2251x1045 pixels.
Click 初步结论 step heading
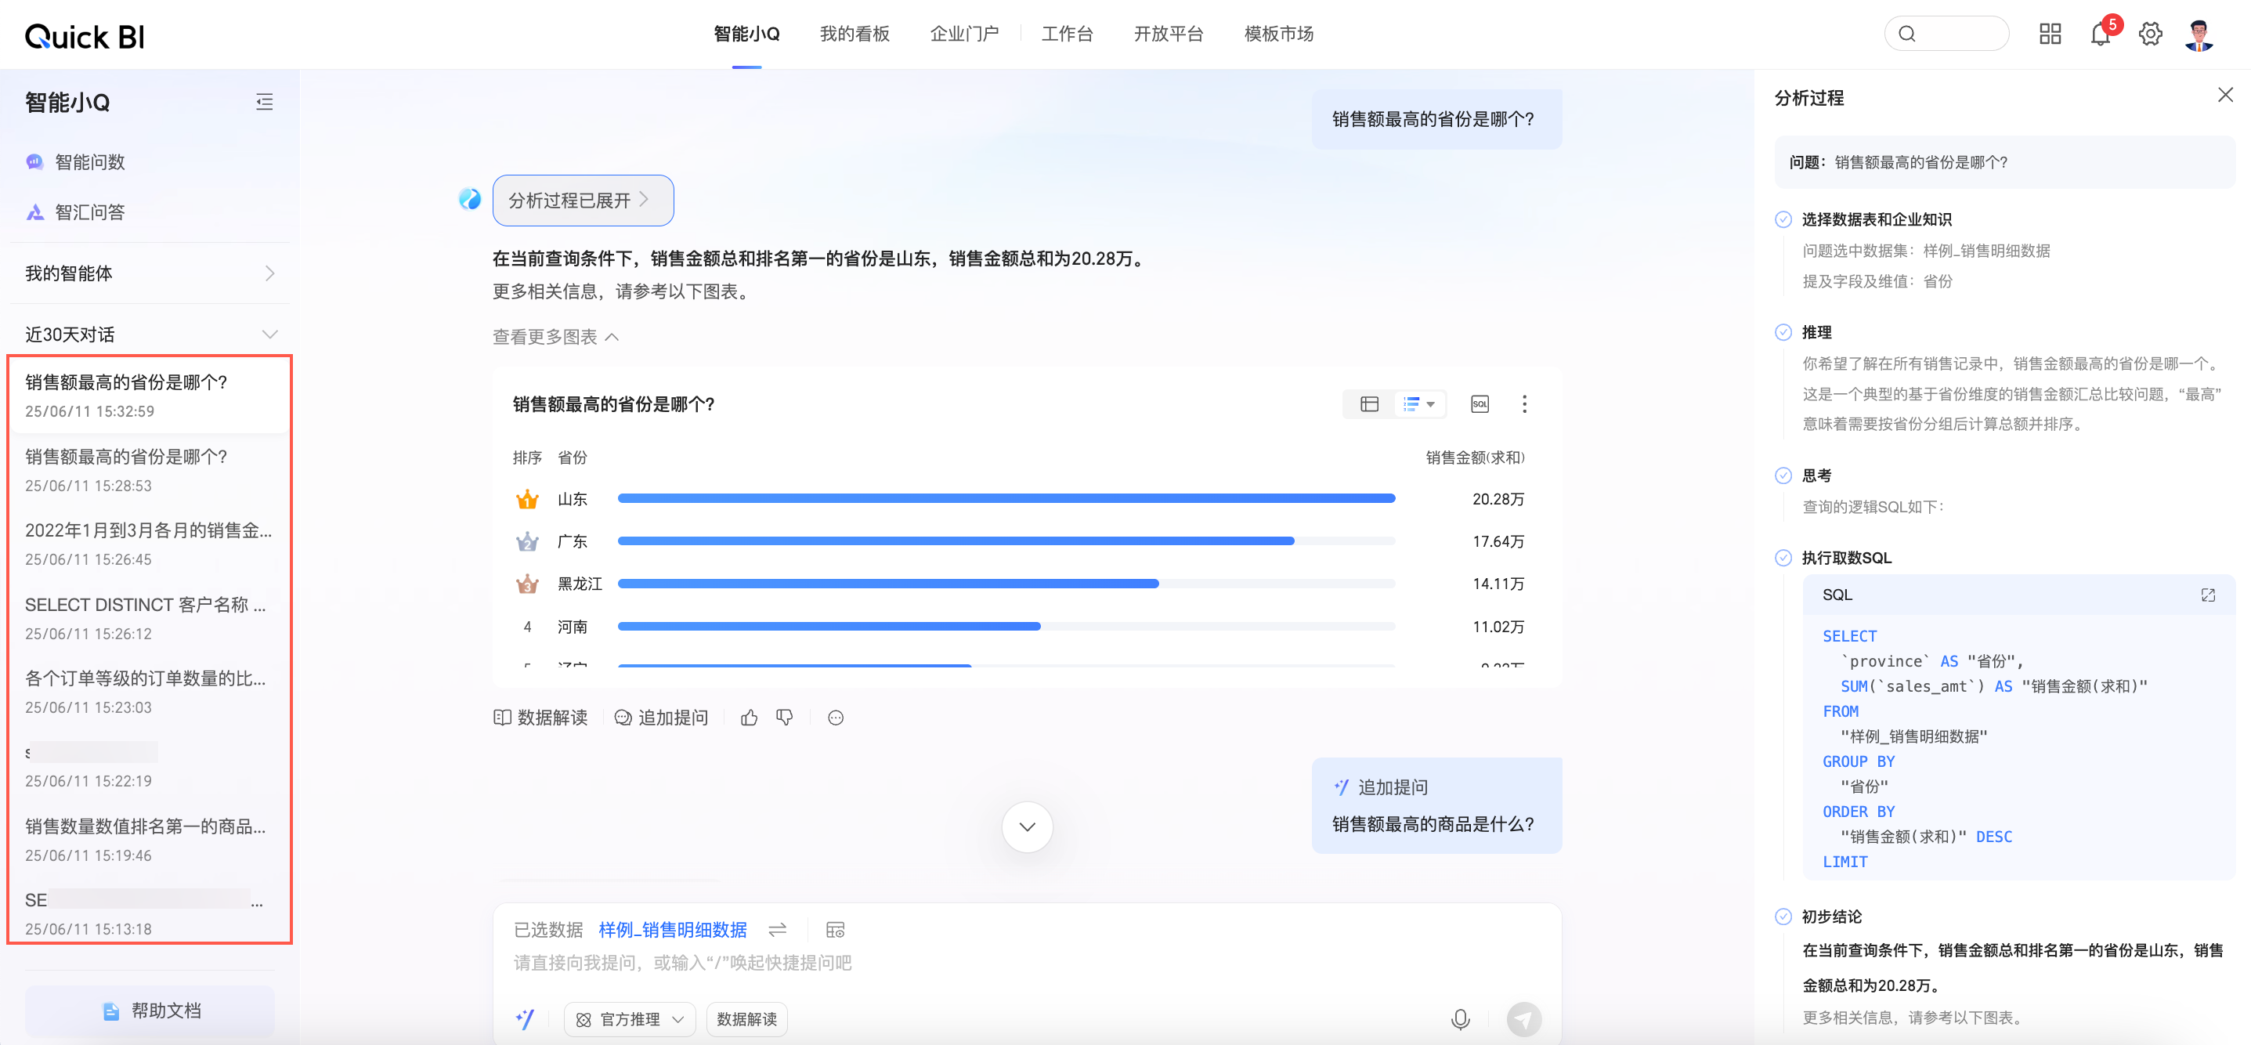pyautogui.click(x=1830, y=917)
